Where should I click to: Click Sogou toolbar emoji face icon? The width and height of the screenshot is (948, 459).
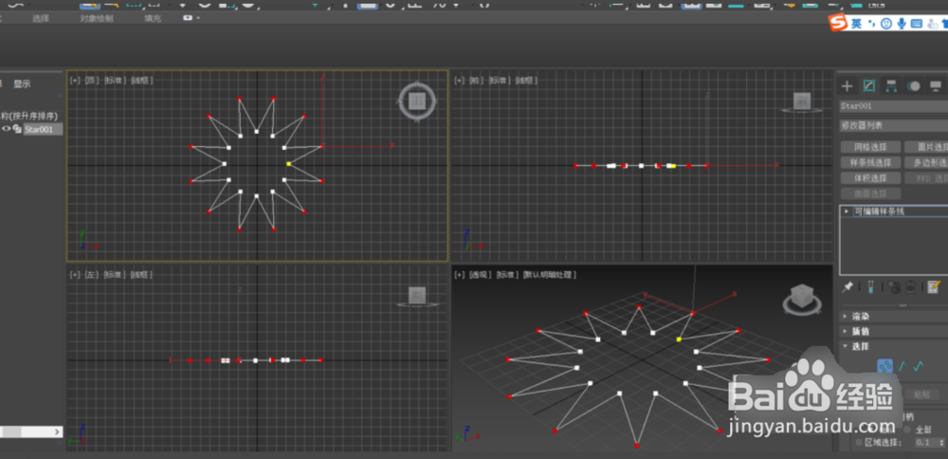pyautogui.click(x=885, y=23)
